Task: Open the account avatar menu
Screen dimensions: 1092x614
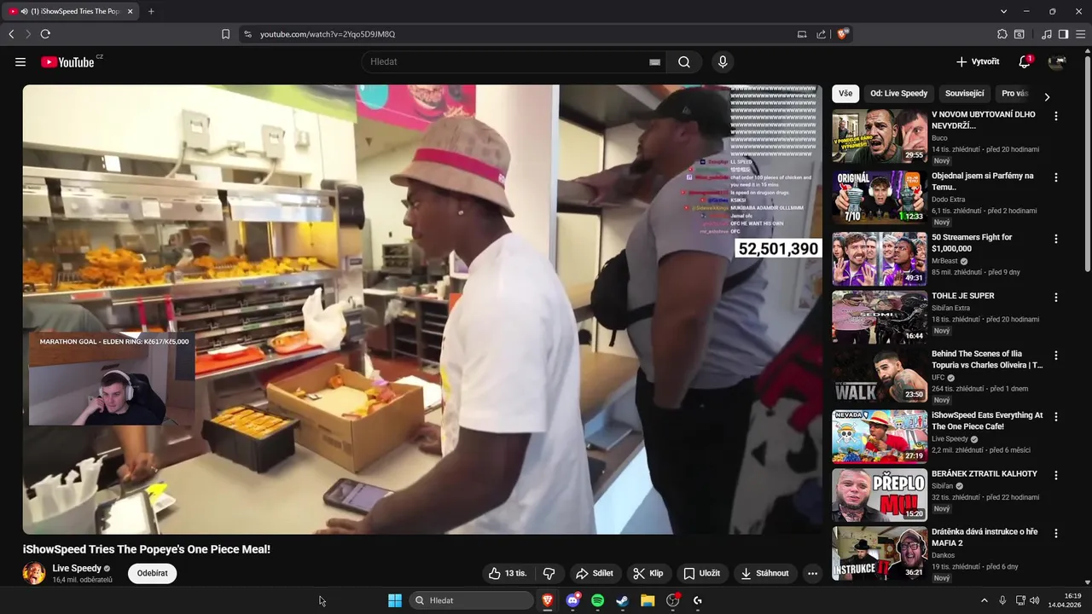Action: [x=1057, y=61]
